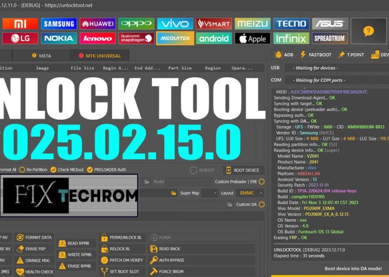This screenshot has width=389, height=277.
Task: Select the Vivo brand icon
Action: tap(175, 24)
